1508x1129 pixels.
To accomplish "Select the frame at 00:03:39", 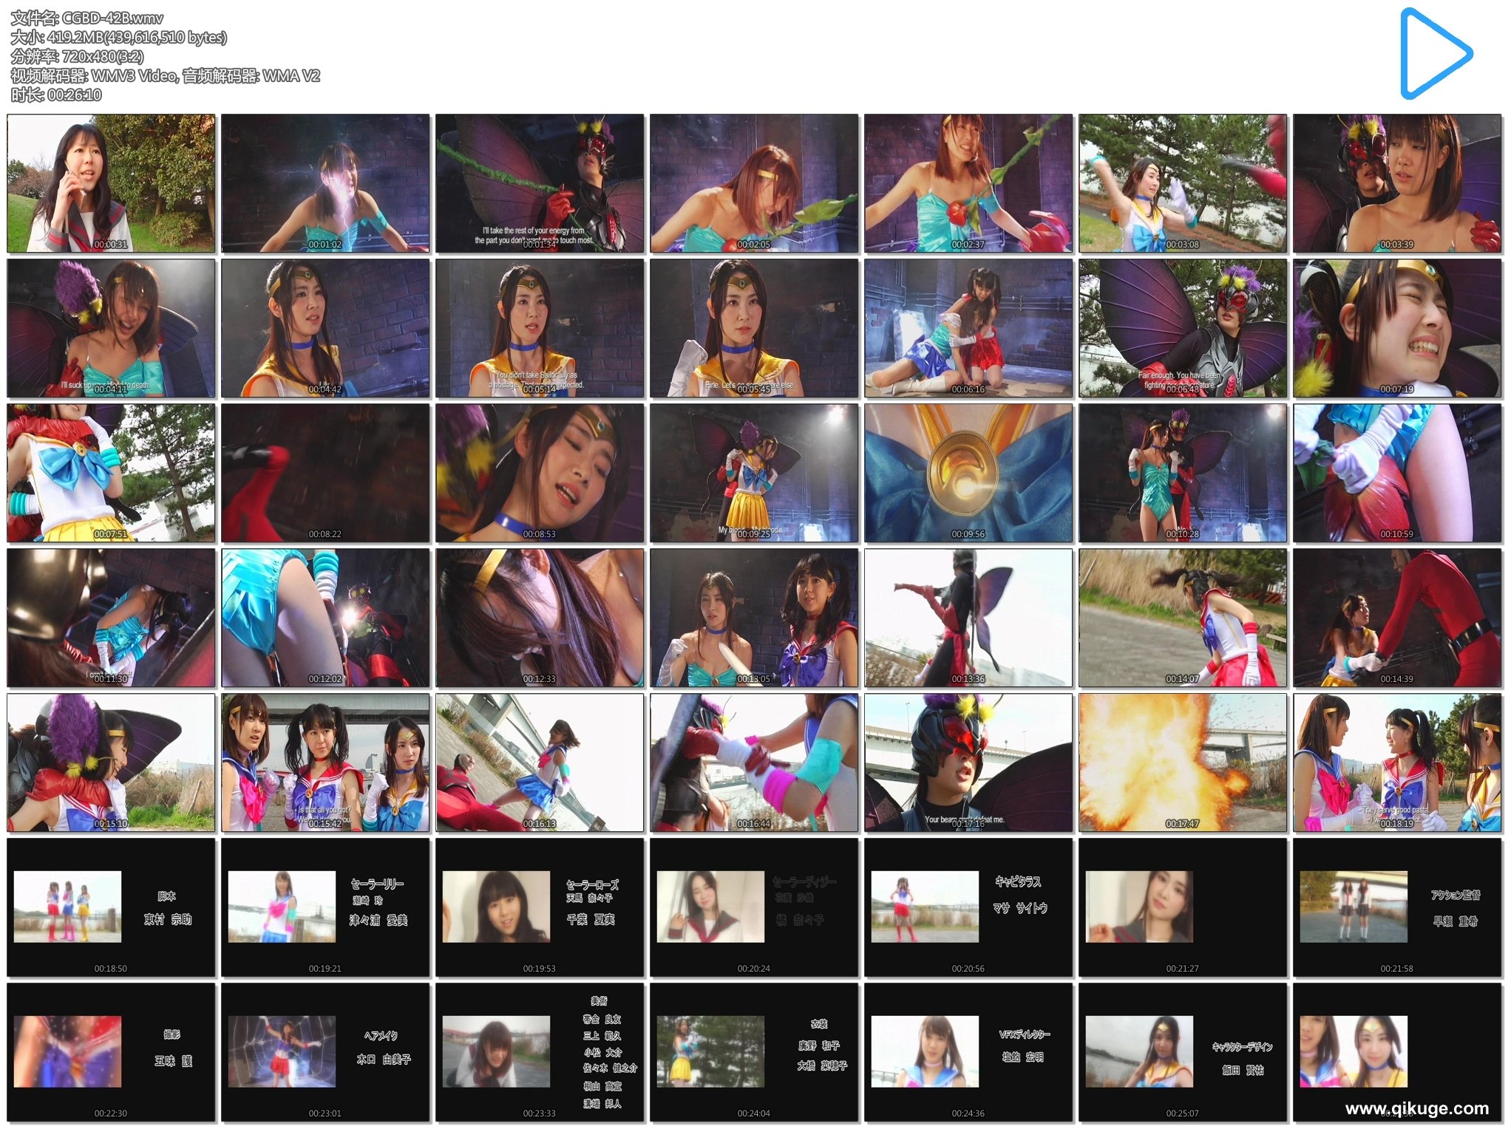I will click(x=1397, y=183).
